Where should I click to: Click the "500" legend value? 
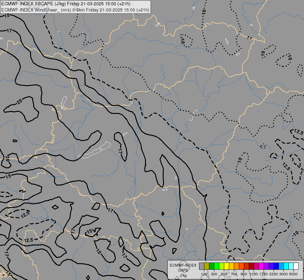point(224,274)
